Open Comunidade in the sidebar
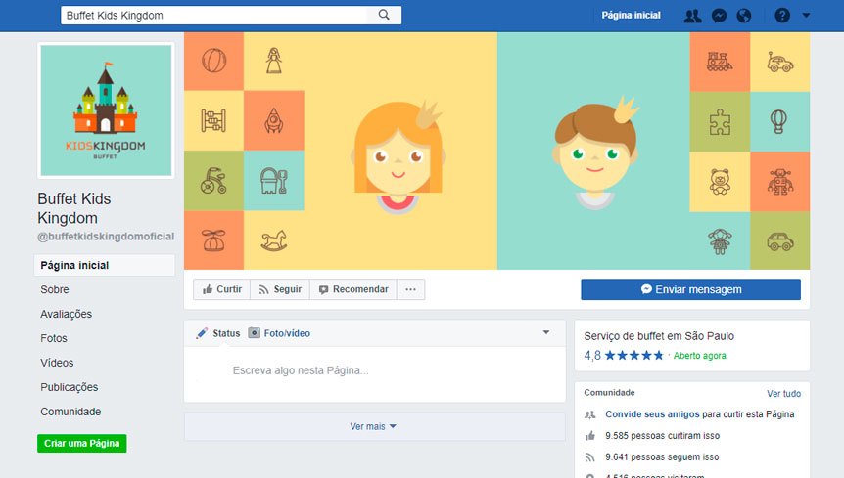Image resolution: width=844 pixels, height=478 pixels. click(x=70, y=412)
